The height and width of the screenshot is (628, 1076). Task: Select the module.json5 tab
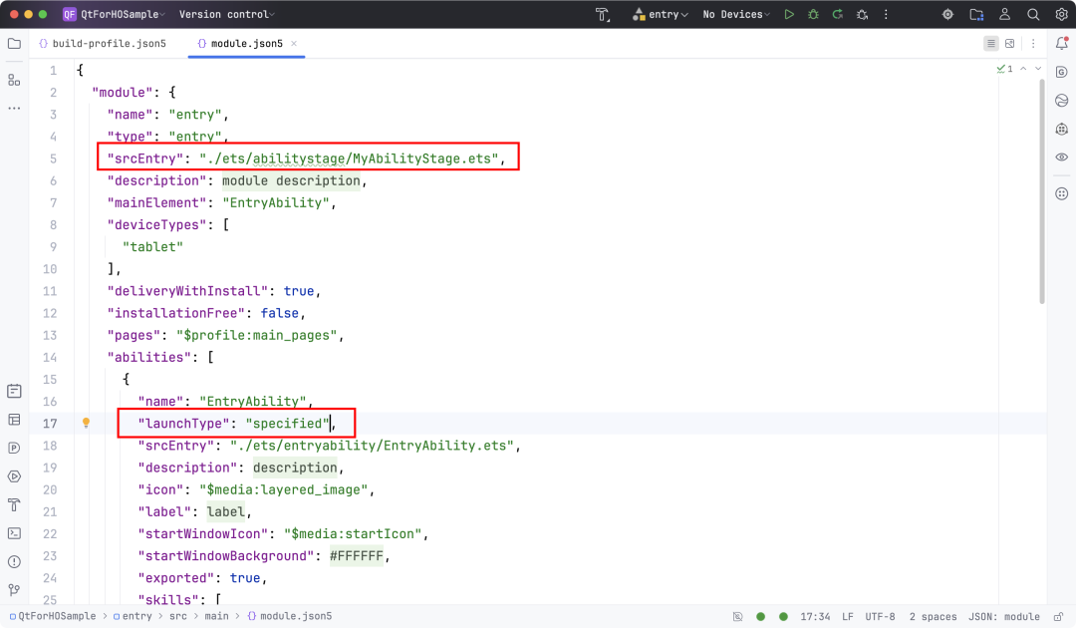click(240, 43)
